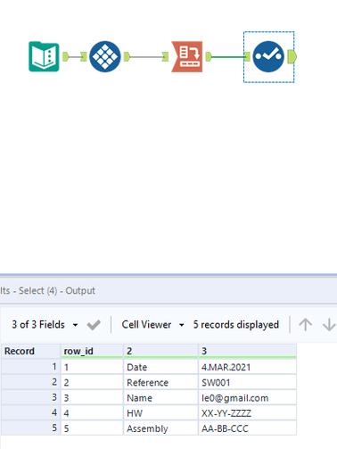This screenshot has width=337, height=449.
Task: Open the Cell Viewer dropdown
Action: click(x=152, y=325)
